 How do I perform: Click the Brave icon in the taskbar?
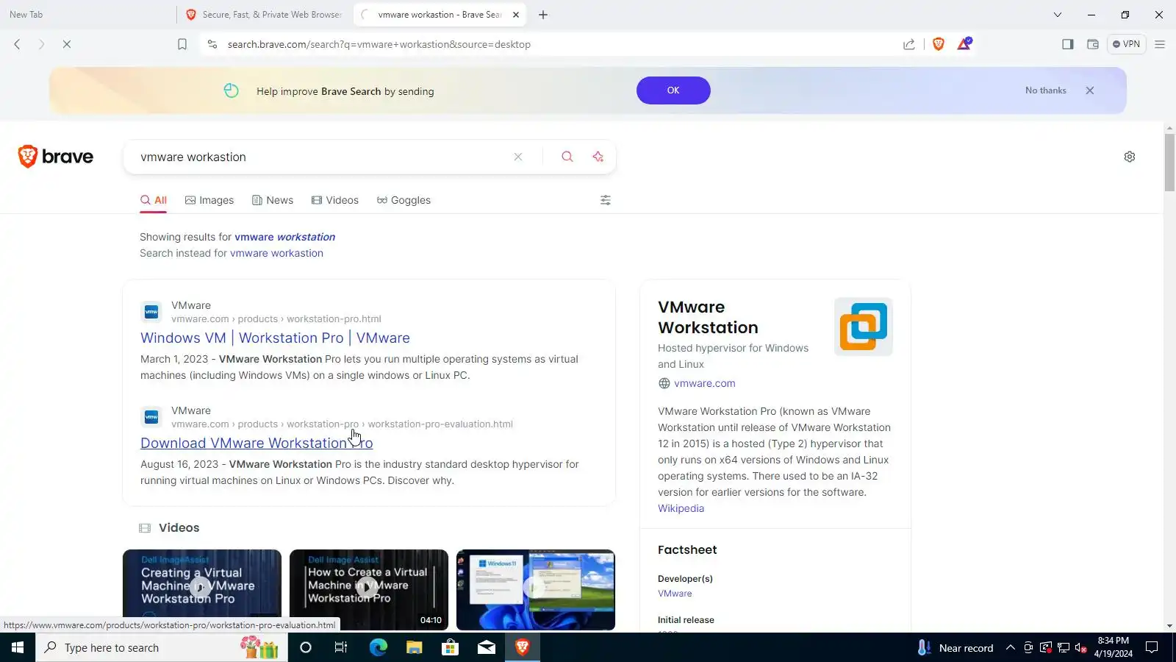(x=523, y=647)
